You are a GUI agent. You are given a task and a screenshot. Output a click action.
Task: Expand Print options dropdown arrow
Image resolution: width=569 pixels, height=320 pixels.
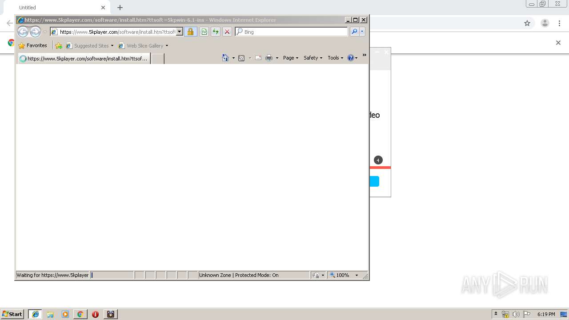(x=277, y=58)
